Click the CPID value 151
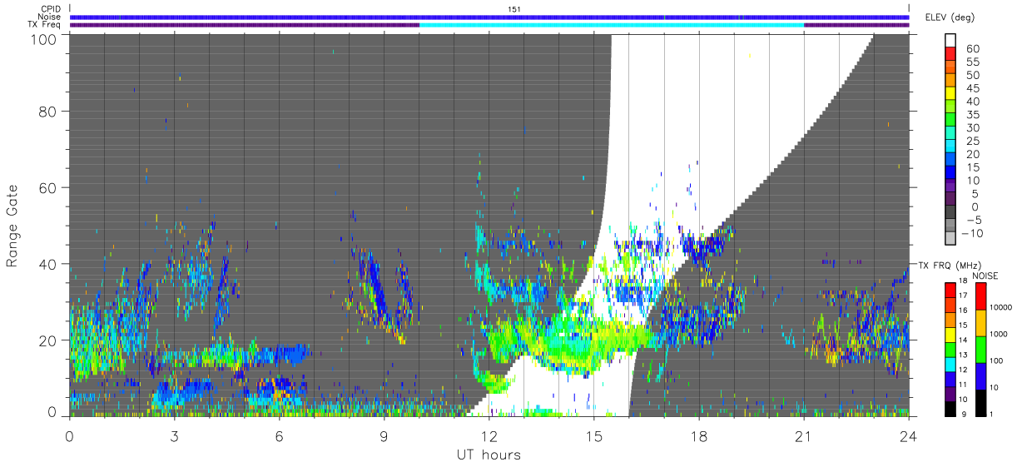Screen dimensions: 1022x472 (x=514, y=8)
